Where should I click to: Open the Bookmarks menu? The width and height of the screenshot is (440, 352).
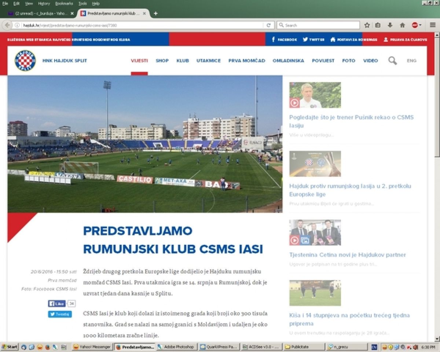pyautogui.click(x=64, y=3)
